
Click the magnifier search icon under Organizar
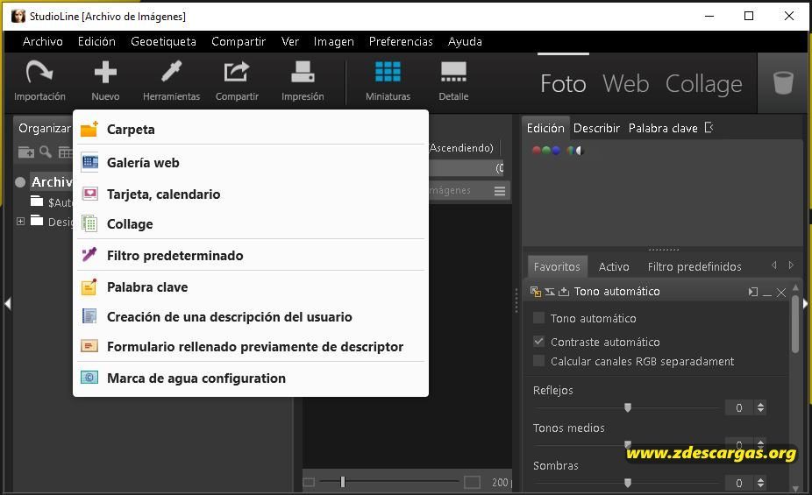coord(46,152)
